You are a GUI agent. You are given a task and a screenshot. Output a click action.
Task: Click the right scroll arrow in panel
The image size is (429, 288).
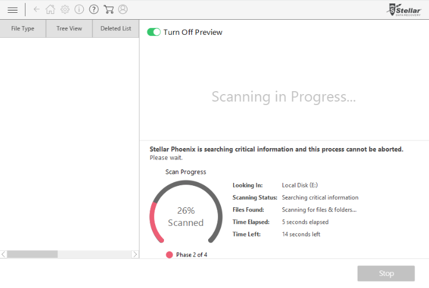click(x=135, y=254)
